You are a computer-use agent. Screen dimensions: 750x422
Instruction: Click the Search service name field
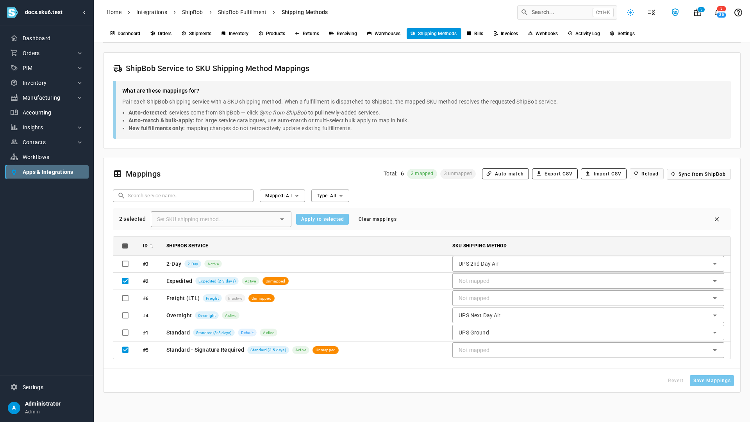(183, 196)
